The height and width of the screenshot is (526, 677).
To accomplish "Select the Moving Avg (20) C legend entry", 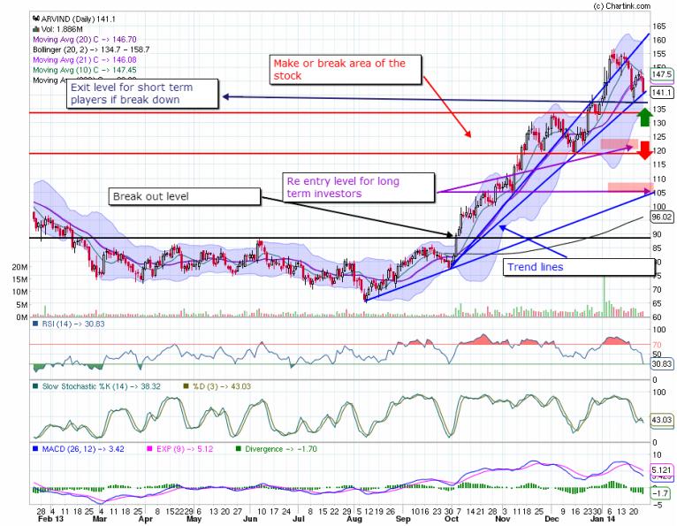I will click(x=85, y=39).
